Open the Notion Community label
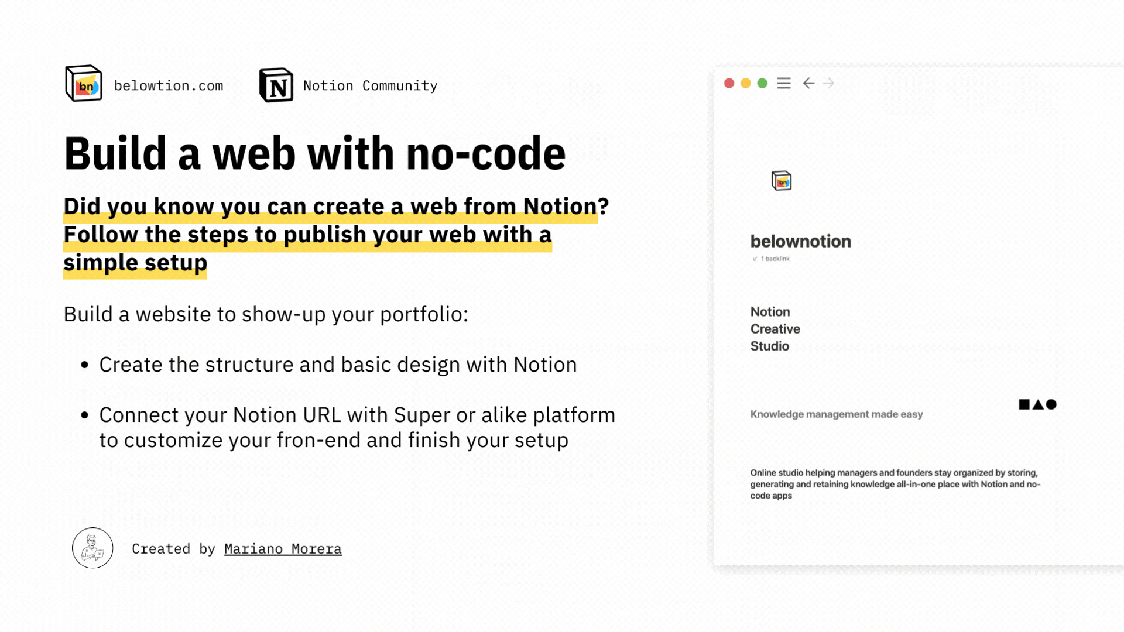This screenshot has height=632, width=1124. click(370, 85)
